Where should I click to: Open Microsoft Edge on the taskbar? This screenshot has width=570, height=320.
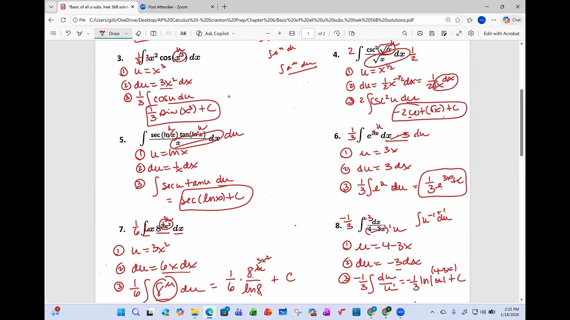[x=209, y=312]
